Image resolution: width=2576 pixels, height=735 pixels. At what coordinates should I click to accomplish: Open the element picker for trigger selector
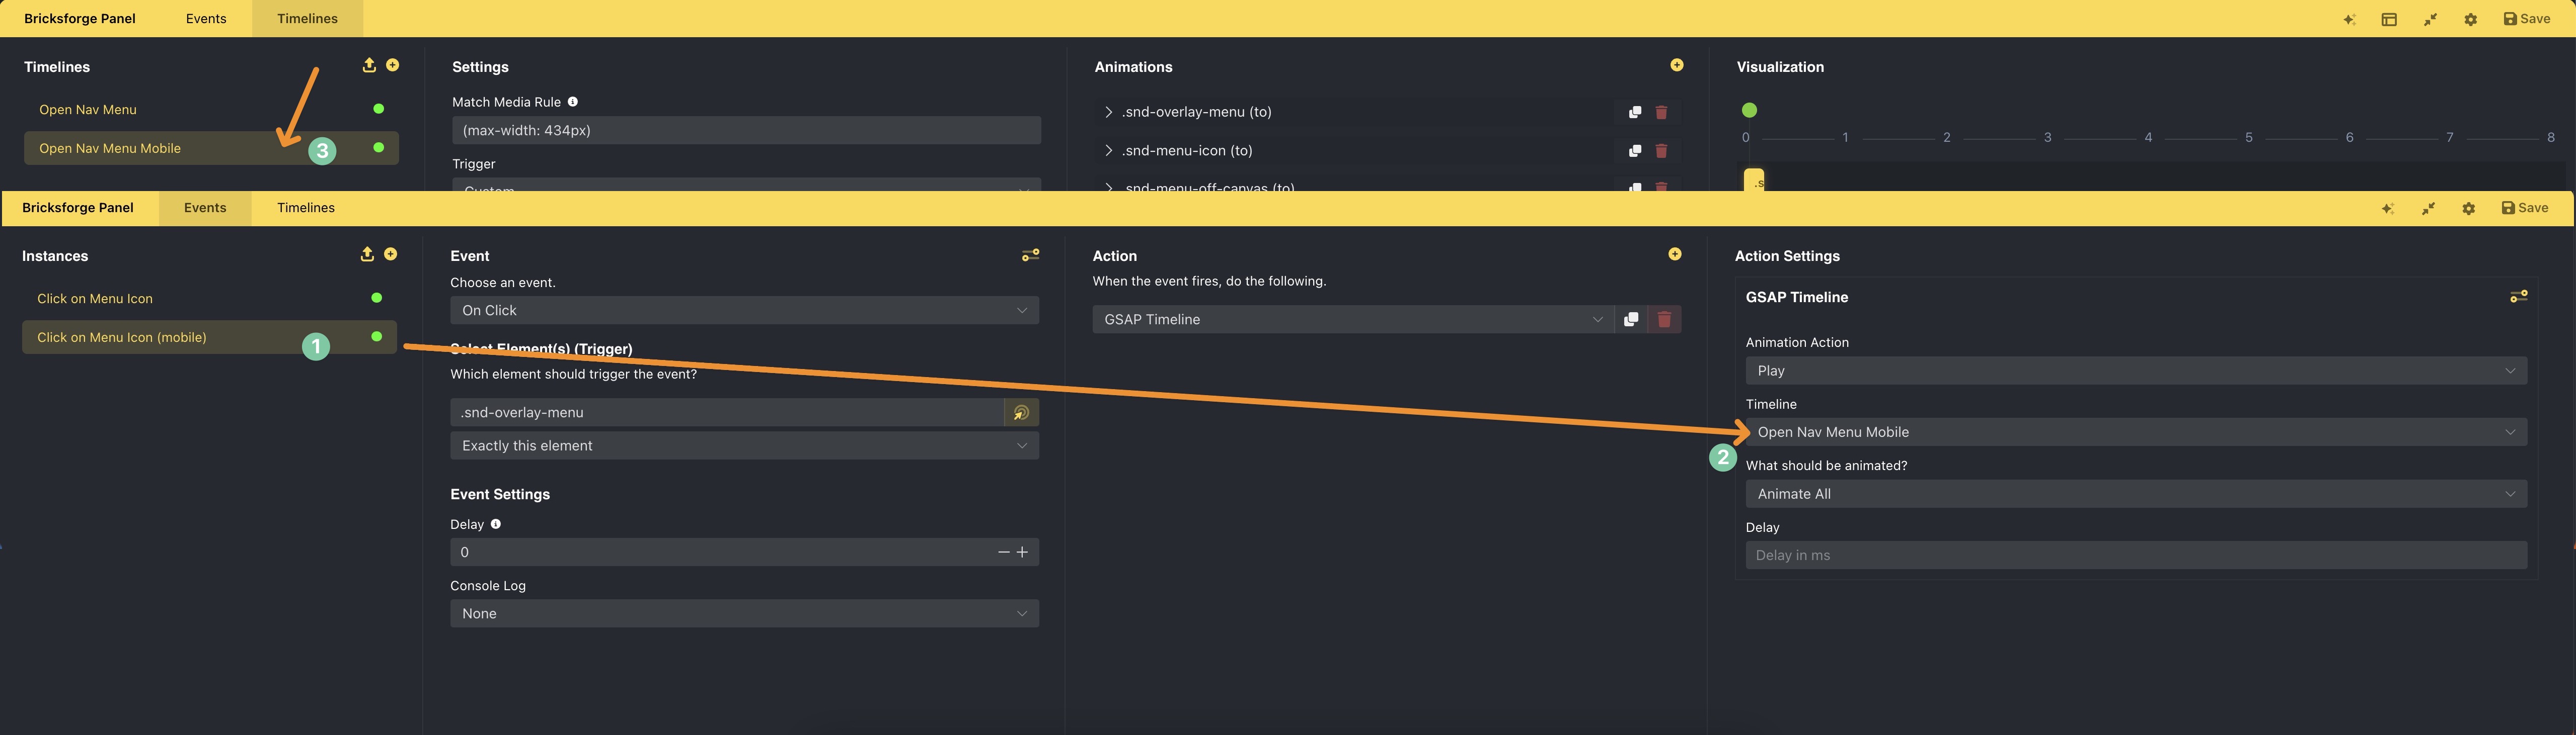pos(1021,412)
